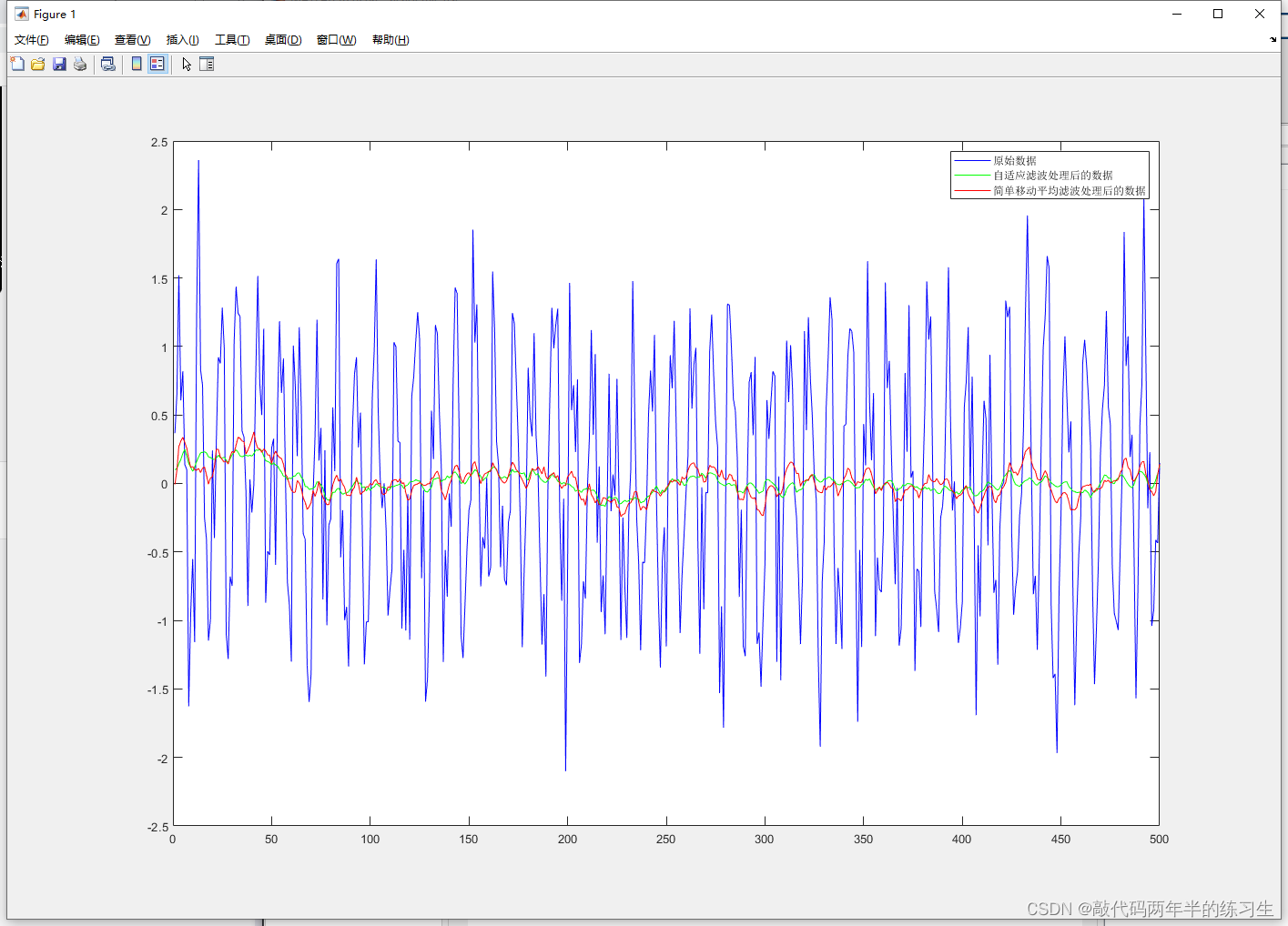Open the 文件(F) menu
The width and height of the screenshot is (1288, 926).
click(32, 40)
